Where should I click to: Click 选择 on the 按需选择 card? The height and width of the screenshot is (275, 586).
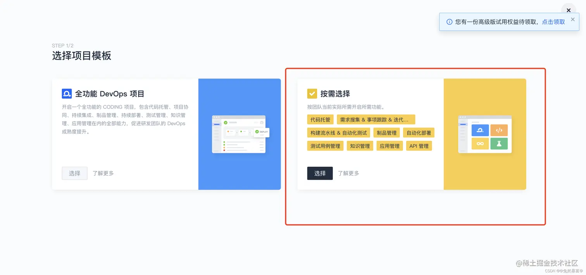pos(320,173)
